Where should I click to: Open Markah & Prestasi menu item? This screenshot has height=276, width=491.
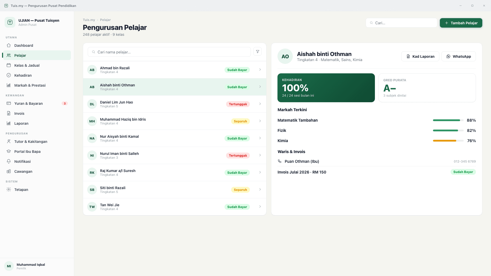[x=37, y=85]
